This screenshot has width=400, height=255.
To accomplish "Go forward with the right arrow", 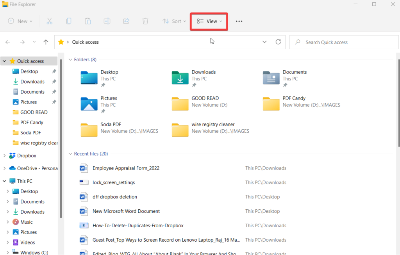I will [22, 42].
